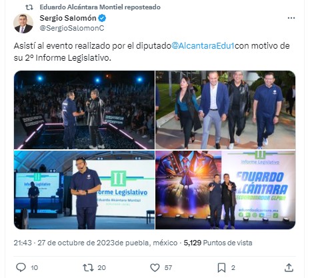
Task: Click the blue verified badge next to Sergio Salomón
Action: point(102,18)
